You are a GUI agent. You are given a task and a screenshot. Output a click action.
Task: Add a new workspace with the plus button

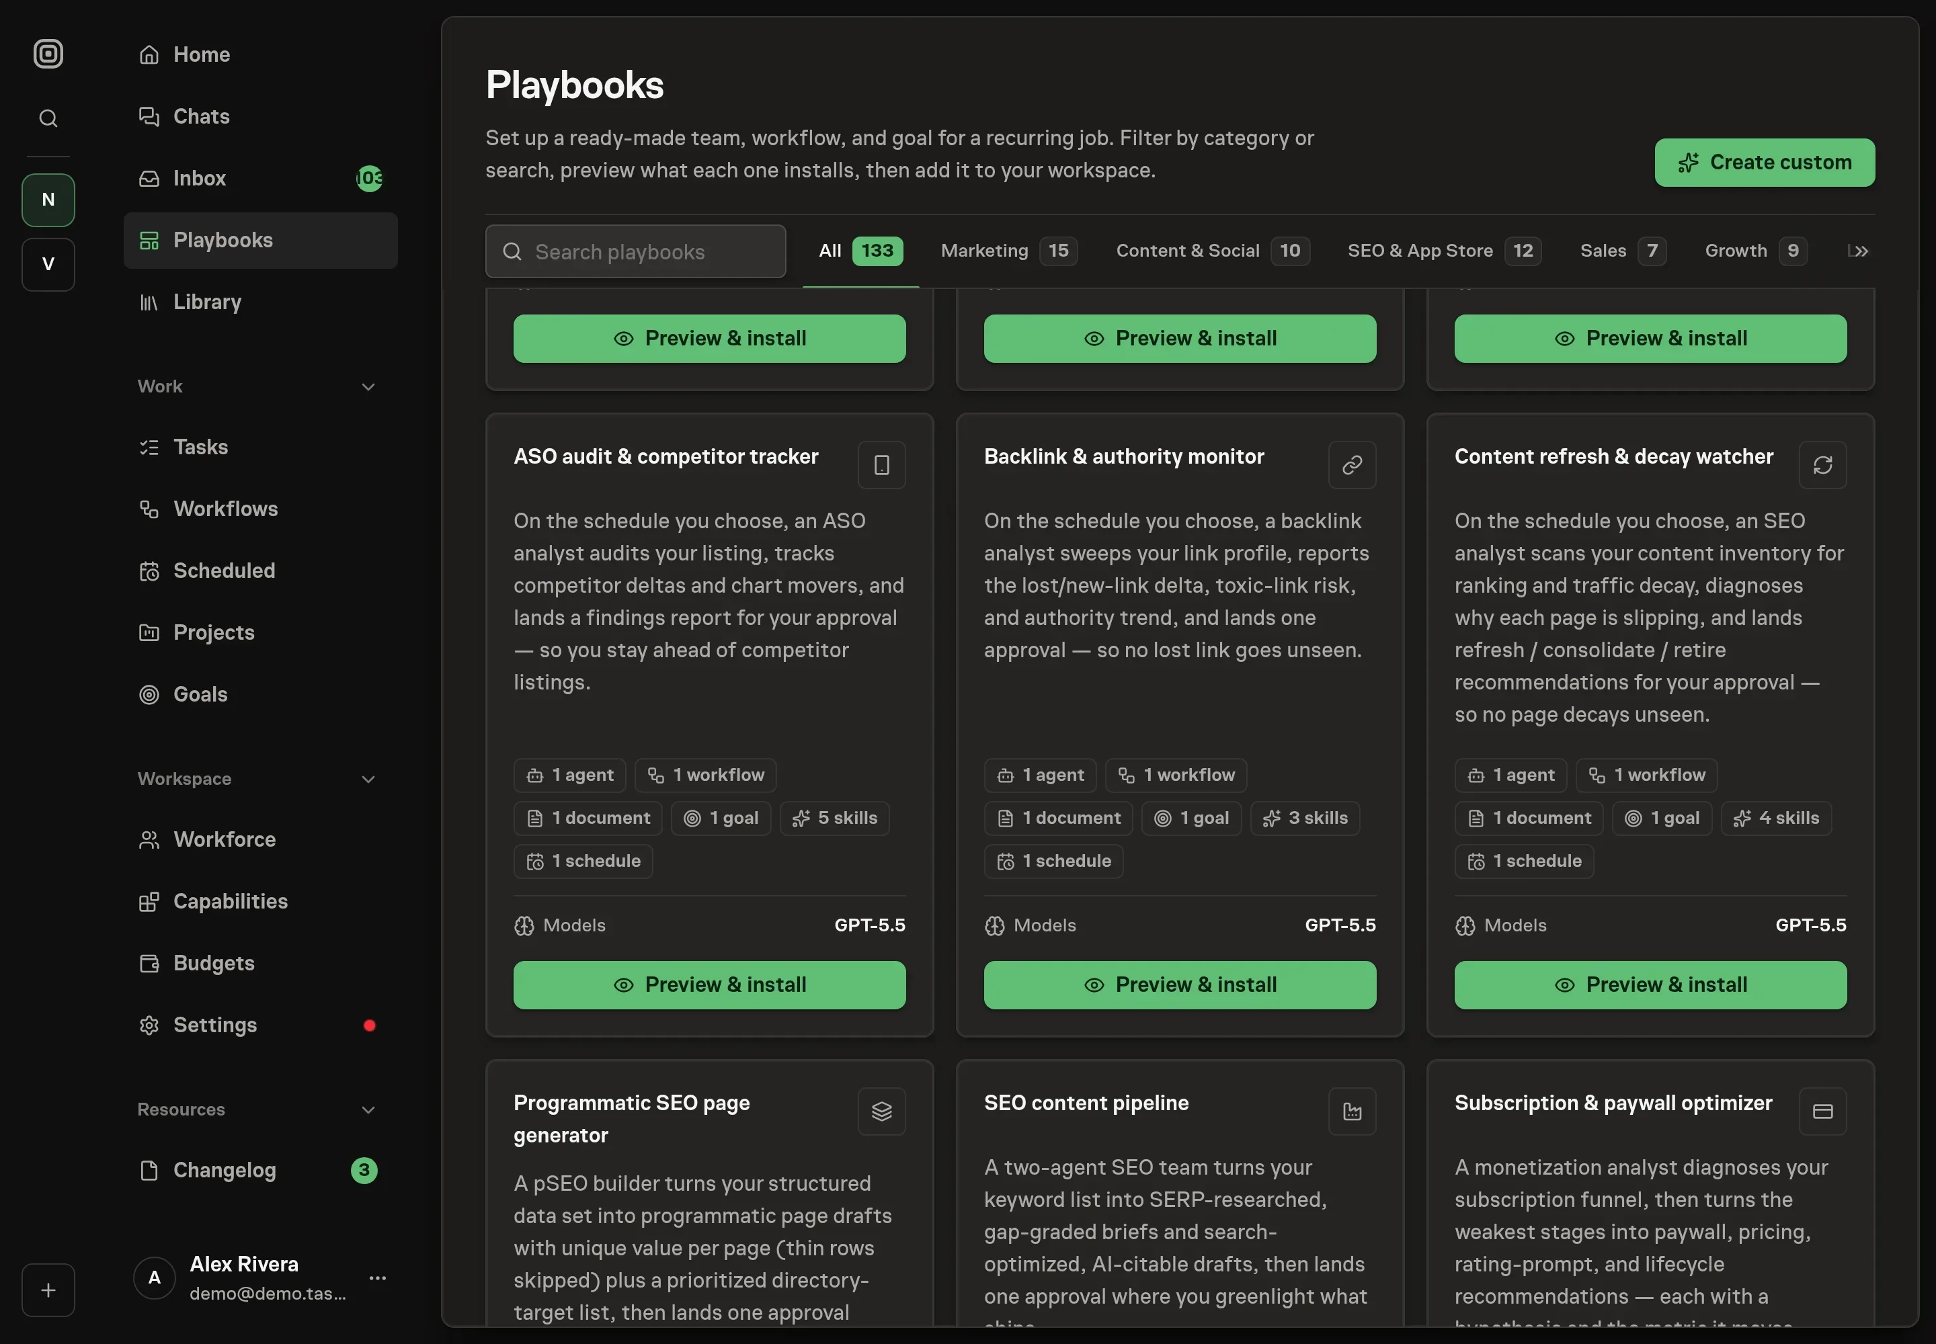tap(48, 1290)
